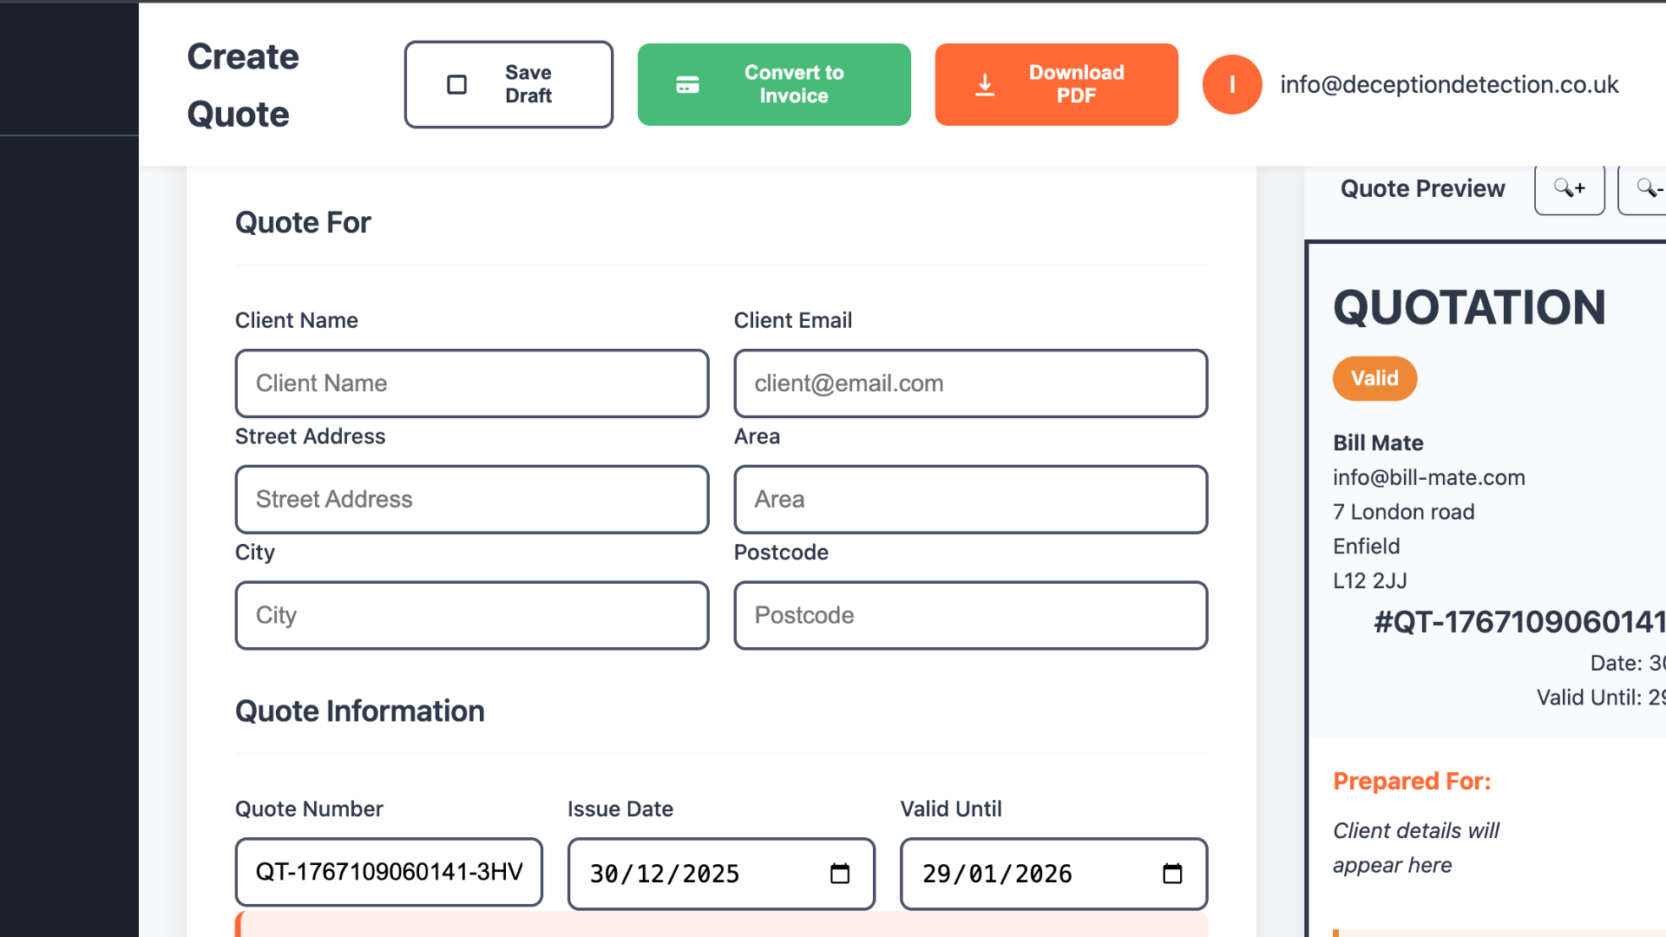This screenshot has width=1666, height=937.
Task: Click the Area input box
Action: pyautogui.click(x=970, y=500)
